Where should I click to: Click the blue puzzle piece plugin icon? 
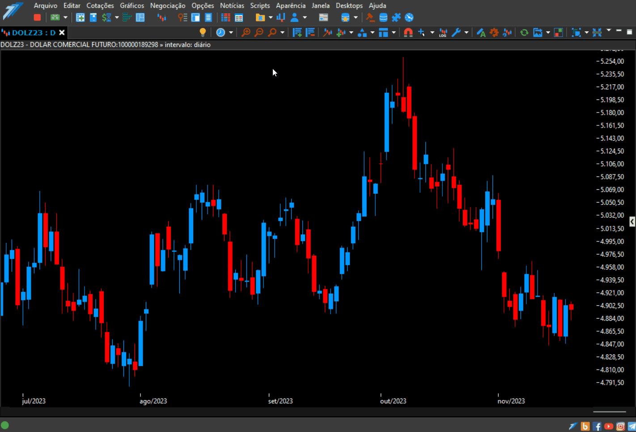[x=396, y=17]
